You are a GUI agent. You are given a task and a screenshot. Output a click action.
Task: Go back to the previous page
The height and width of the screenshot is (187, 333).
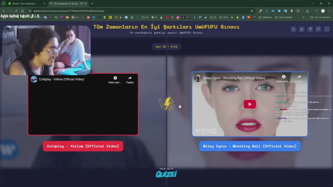pyautogui.click(x=4, y=11)
